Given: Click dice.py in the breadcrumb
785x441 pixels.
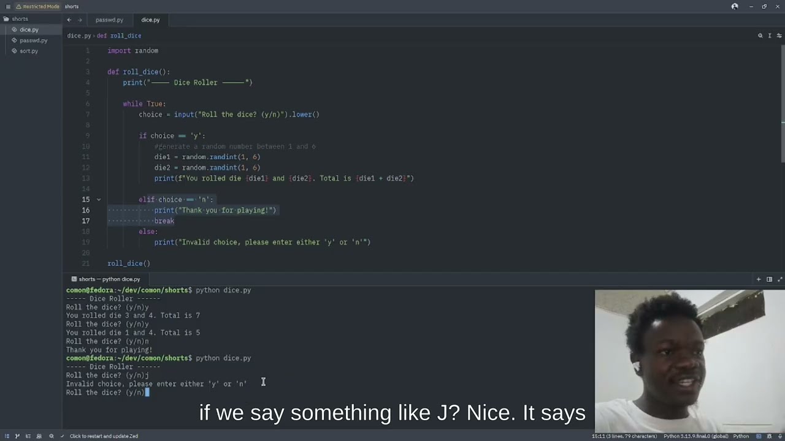Looking at the screenshot, I should click(79, 36).
